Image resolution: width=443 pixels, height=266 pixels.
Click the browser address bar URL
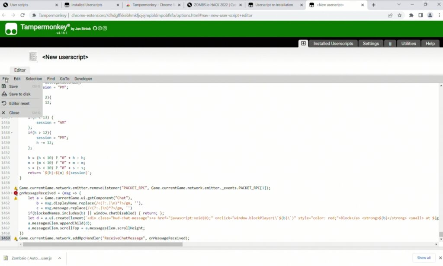pos(162,15)
